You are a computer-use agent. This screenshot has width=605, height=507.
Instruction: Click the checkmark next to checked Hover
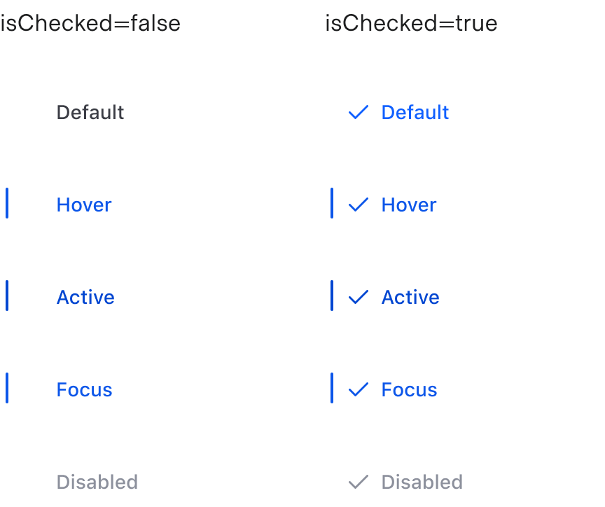click(358, 204)
